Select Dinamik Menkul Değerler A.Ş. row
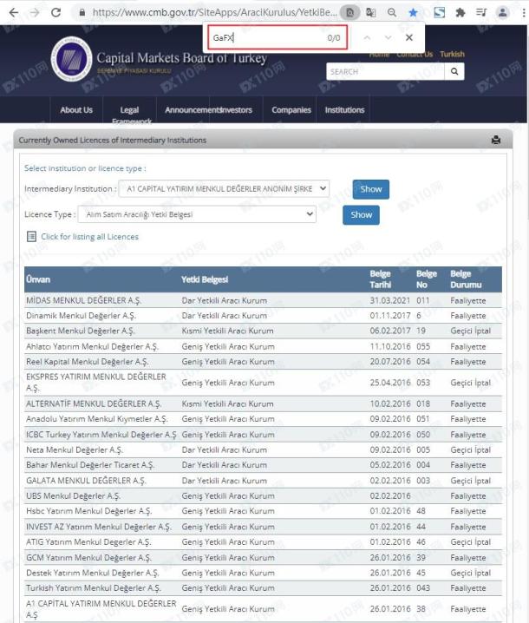 (263, 316)
